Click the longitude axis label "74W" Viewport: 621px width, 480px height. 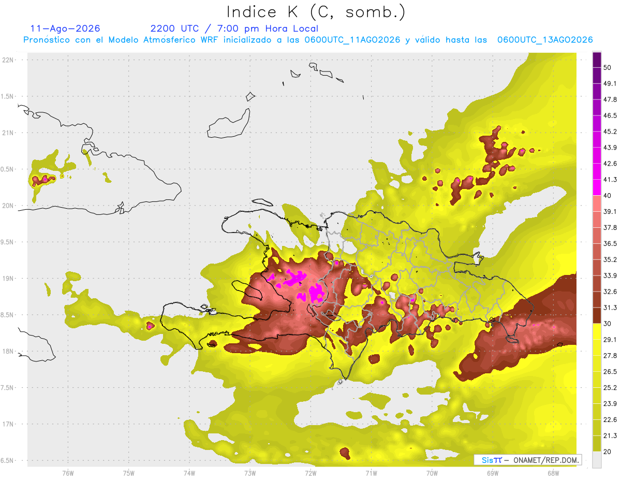coord(189,473)
